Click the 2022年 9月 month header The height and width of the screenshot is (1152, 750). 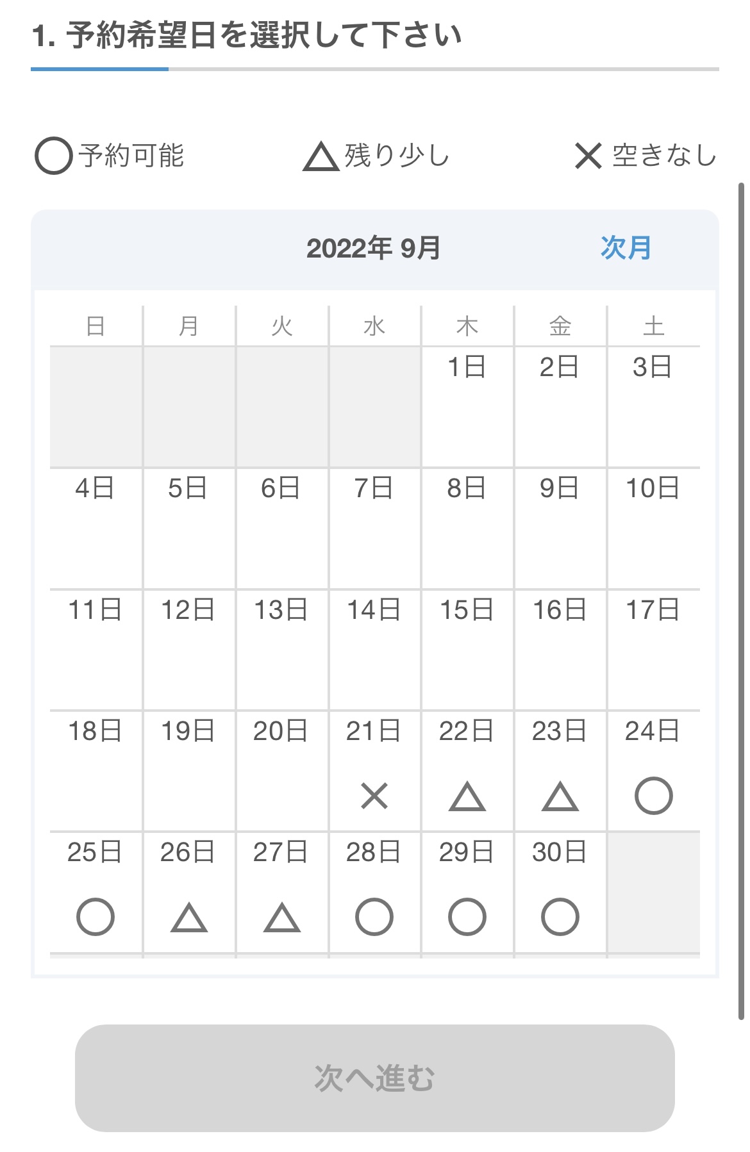click(374, 248)
